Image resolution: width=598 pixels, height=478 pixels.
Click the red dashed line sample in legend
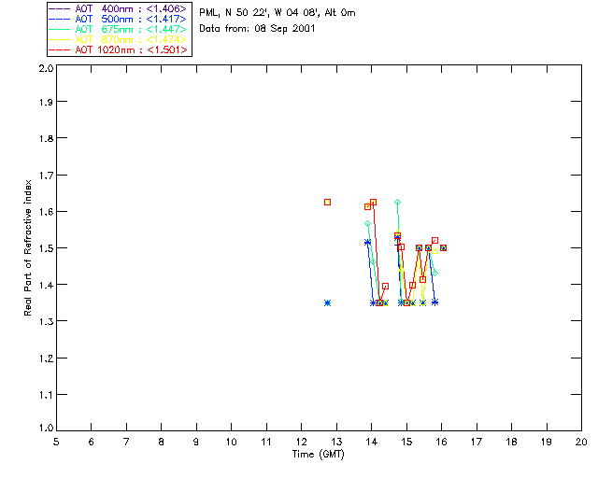coord(60,49)
